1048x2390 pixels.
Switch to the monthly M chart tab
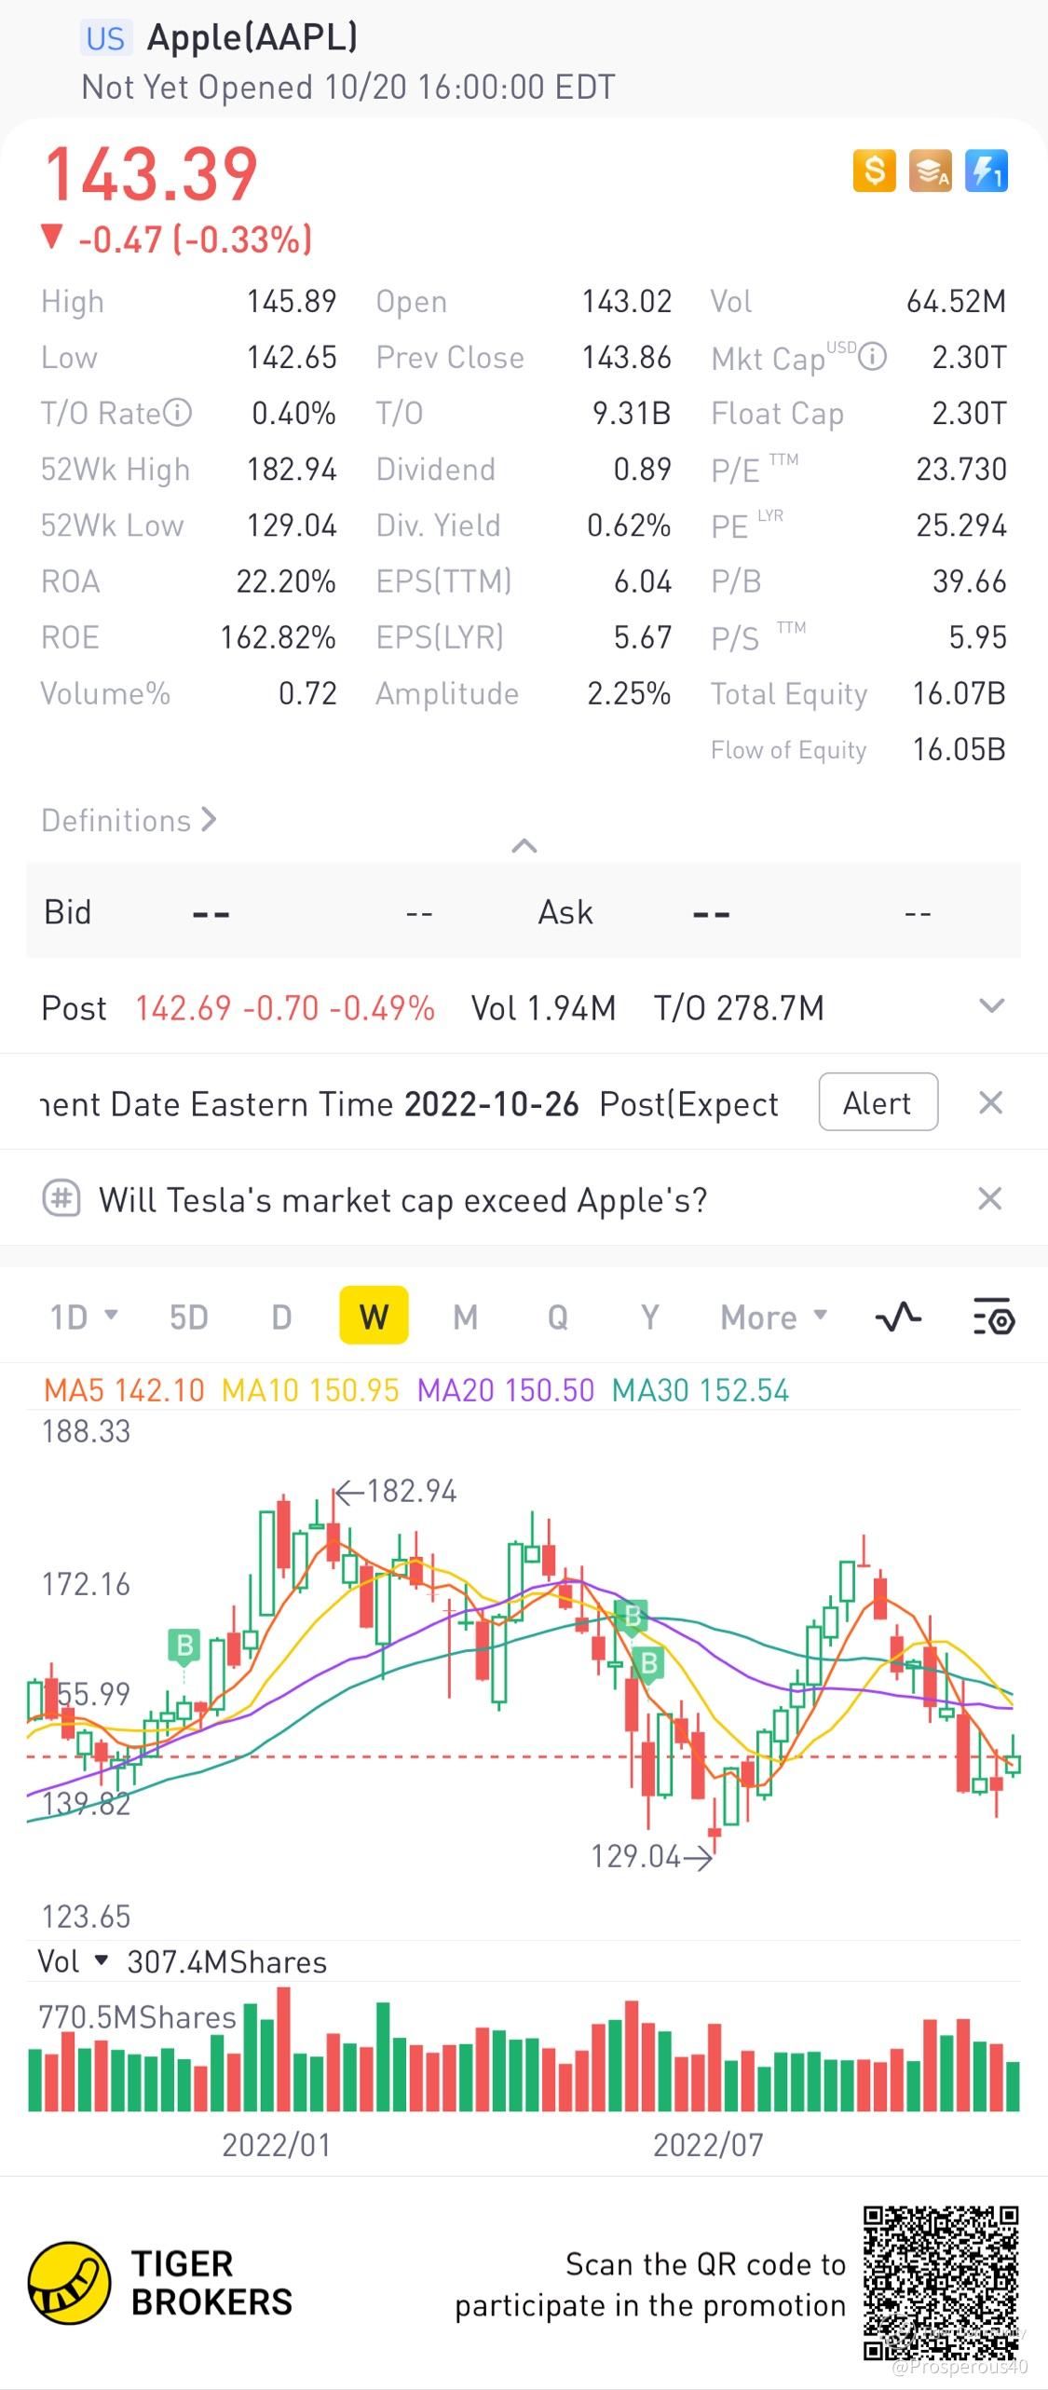pyautogui.click(x=465, y=1318)
